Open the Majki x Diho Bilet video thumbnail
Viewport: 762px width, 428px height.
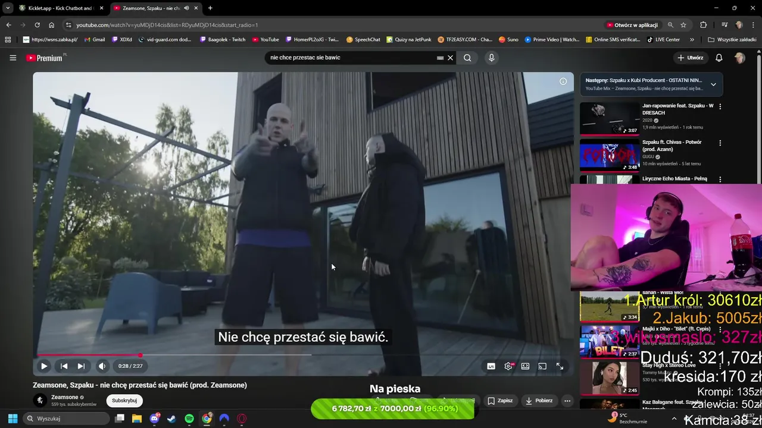click(610, 341)
